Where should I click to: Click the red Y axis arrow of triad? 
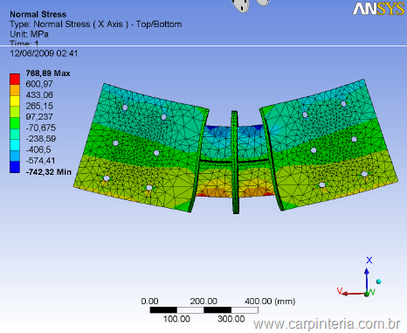point(354,294)
